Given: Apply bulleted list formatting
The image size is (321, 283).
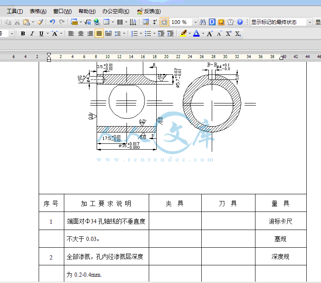Looking at the screenshot, I should [148, 33].
